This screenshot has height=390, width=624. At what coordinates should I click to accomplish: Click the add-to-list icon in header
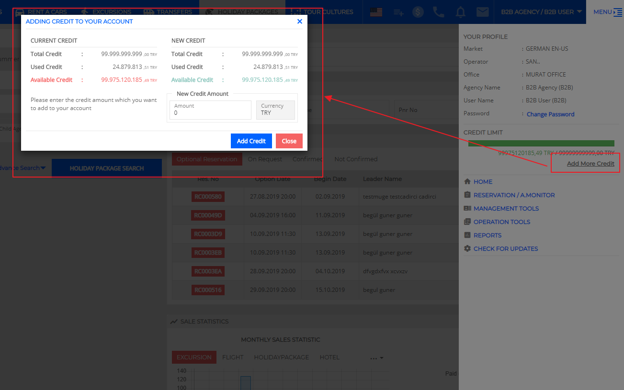click(398, 12)
